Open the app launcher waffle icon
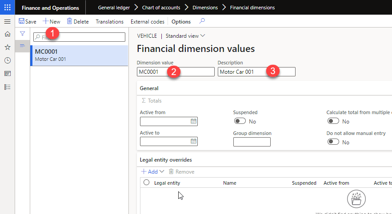392x214 pixels. [x=8, y=8]
